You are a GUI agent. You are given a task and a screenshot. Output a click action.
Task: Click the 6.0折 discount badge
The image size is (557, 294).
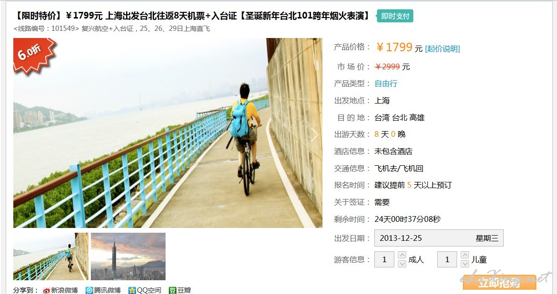pyautogui.click(x=33, y=56)
